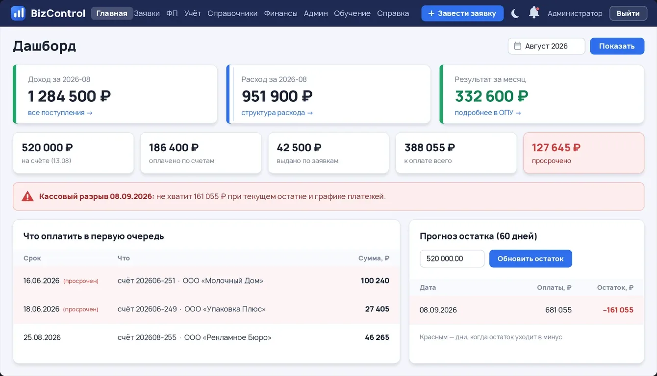Click the выдано по заявкам card

pos(328,153)
